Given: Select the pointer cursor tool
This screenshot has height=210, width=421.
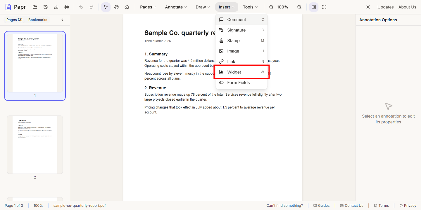Looking at the screenshot, I should (x=106, y=7).
